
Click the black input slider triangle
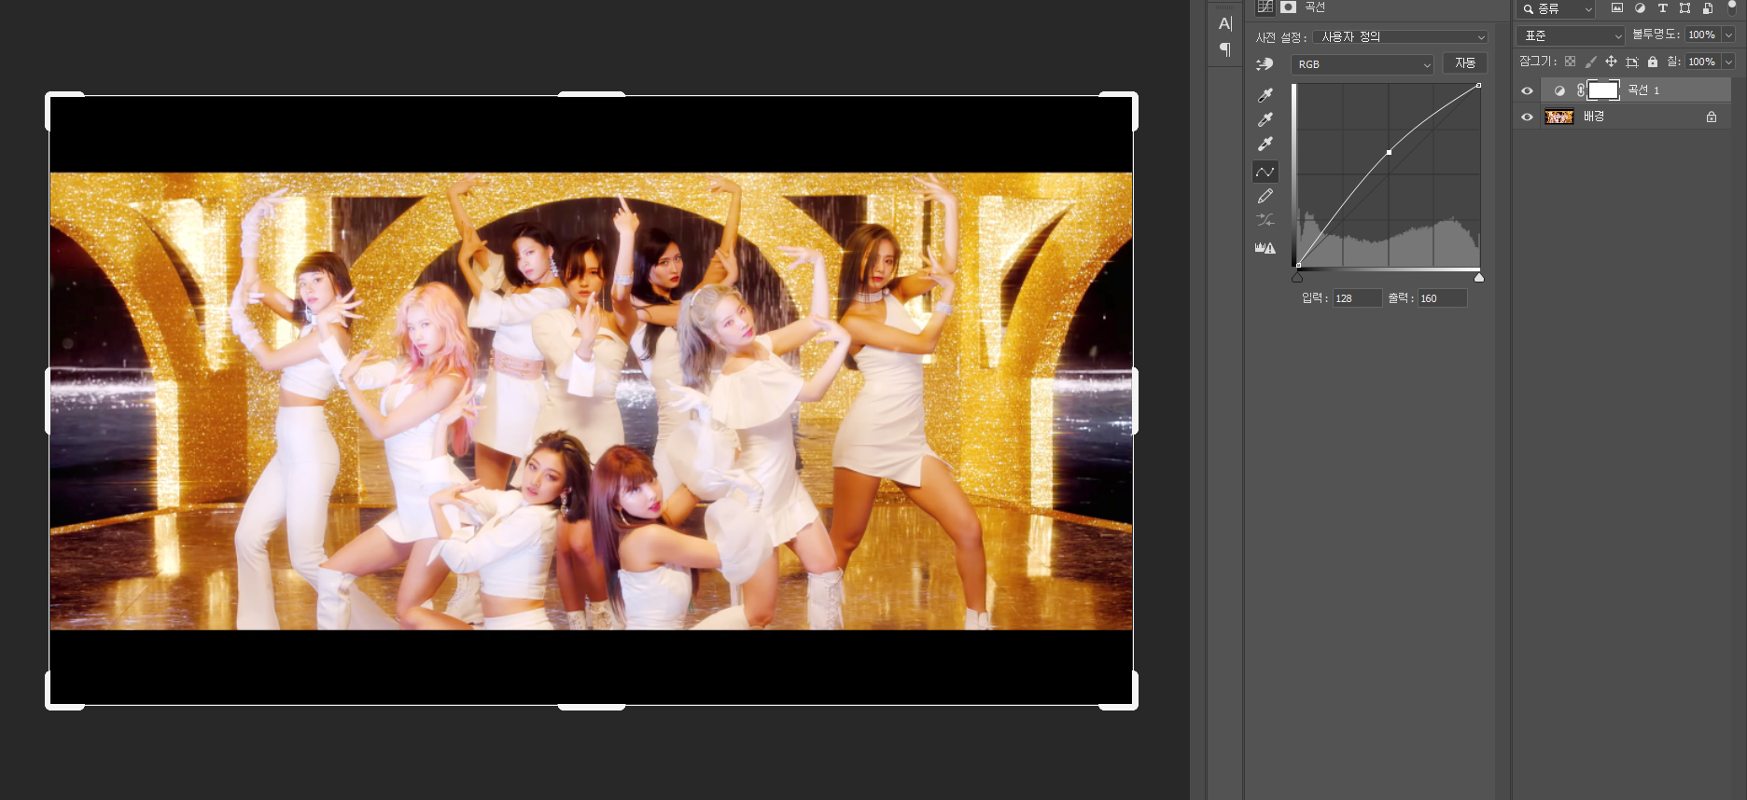(1297, 277)
